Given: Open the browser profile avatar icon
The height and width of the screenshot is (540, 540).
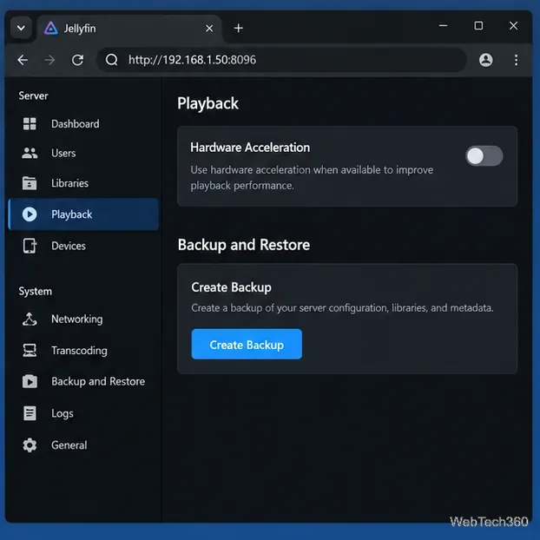Looking at the screenshot, I should point(485,60).
